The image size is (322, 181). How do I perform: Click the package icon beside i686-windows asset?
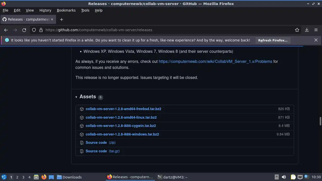coord(82,134)
